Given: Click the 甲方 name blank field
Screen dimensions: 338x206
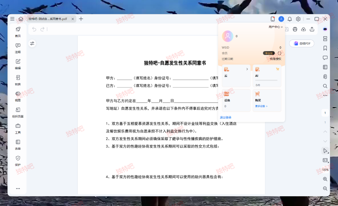Looking at the screenshot, I should [124, 78].
